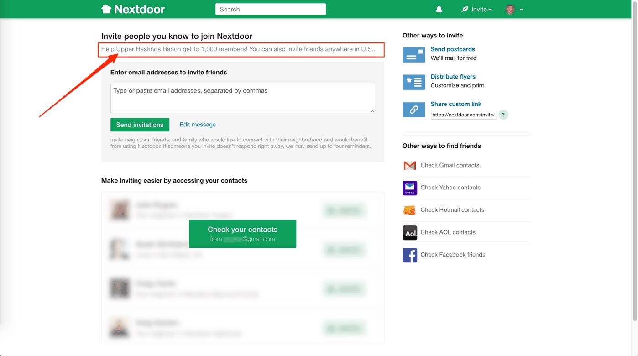This screenshot has height=356, width=638.
Task: Click the top Search field
Action: [271, 9]
